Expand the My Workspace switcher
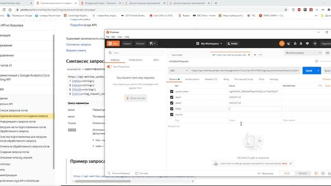This screenshot has width=331, height=186. pos(209,43)
